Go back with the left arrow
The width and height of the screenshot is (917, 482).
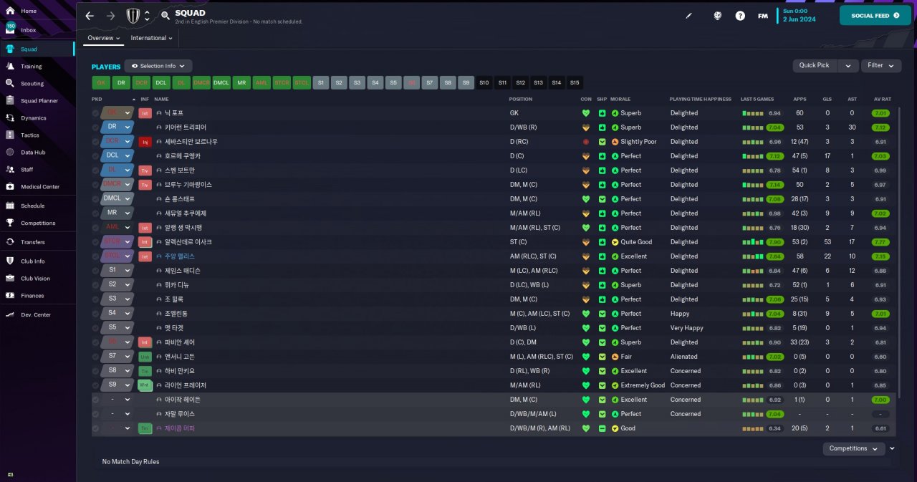pyautogui.click(x=90, y=16)
